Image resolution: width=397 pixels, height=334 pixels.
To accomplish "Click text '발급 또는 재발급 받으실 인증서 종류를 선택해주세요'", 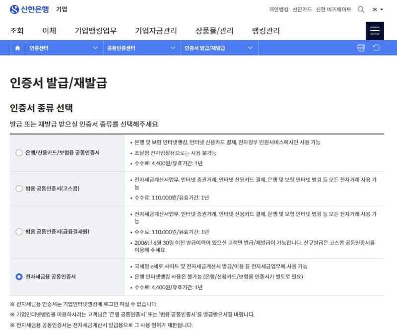I will (x=84, y=125).
